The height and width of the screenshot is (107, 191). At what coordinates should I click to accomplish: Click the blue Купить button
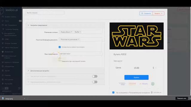coord(136,77)
